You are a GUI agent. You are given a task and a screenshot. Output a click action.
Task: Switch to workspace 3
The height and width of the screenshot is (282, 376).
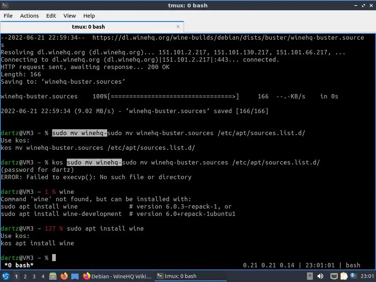34,276
